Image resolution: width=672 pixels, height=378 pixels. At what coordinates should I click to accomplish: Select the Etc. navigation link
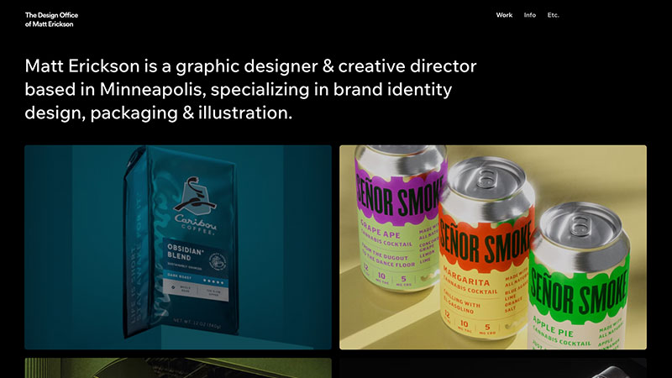[x=554, y=15]
